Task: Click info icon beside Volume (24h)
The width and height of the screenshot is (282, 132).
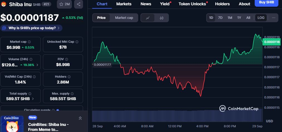Action: pos(31,59)
